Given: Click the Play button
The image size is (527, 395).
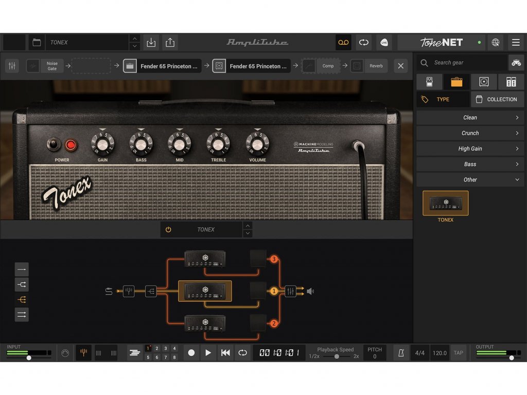Looking at the screenshot, I should coord(208,353).
